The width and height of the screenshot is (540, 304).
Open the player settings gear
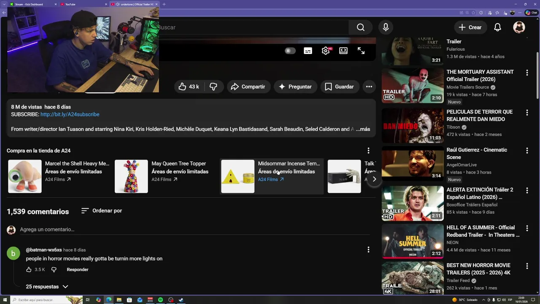click(326, 51)
